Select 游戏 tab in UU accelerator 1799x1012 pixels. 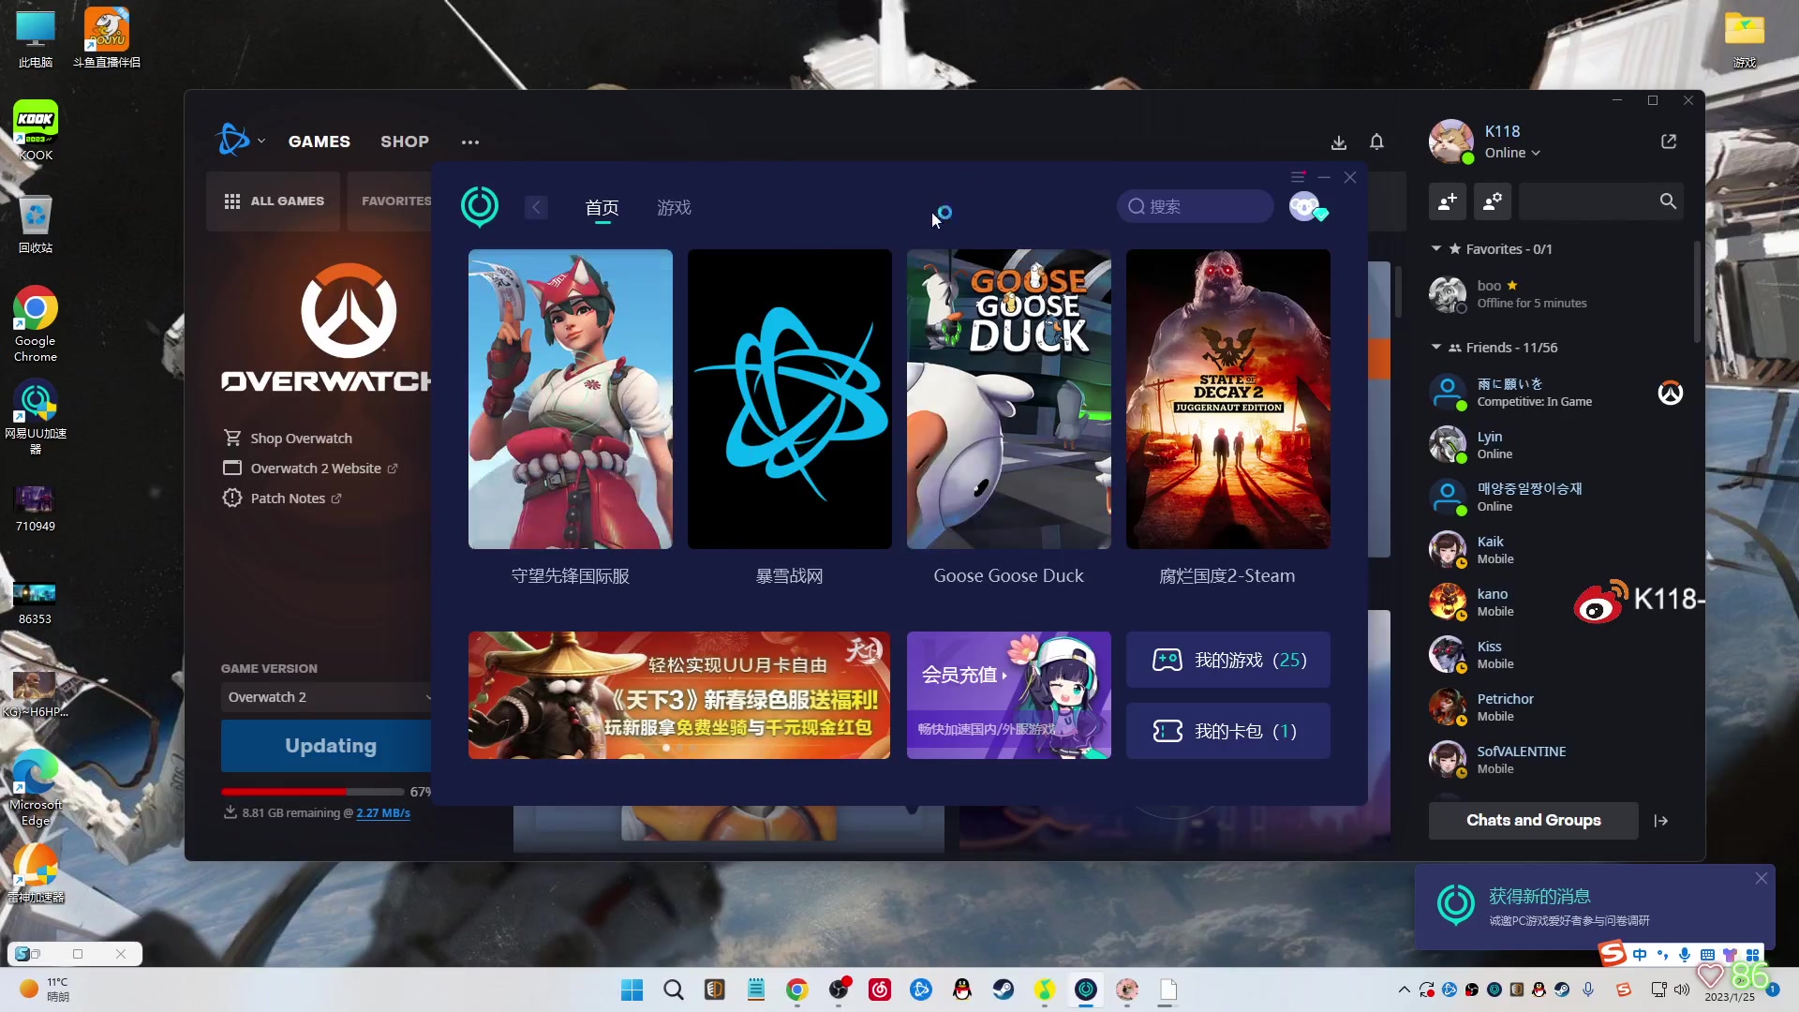pyautogui.click(x=674, y=208)
